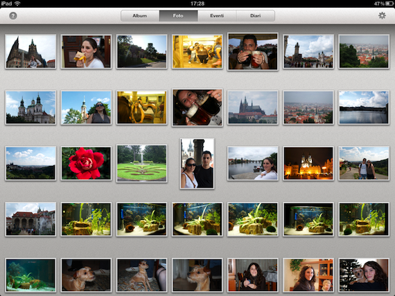This screenshot has width=395, height=296.
Task: Select the woman eating a sandwich photo
Action: pos(86,52)
